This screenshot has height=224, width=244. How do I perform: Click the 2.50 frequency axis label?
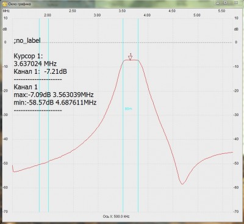tap(73, 11)
